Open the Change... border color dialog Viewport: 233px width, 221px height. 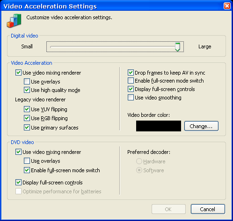pos(201,126)
